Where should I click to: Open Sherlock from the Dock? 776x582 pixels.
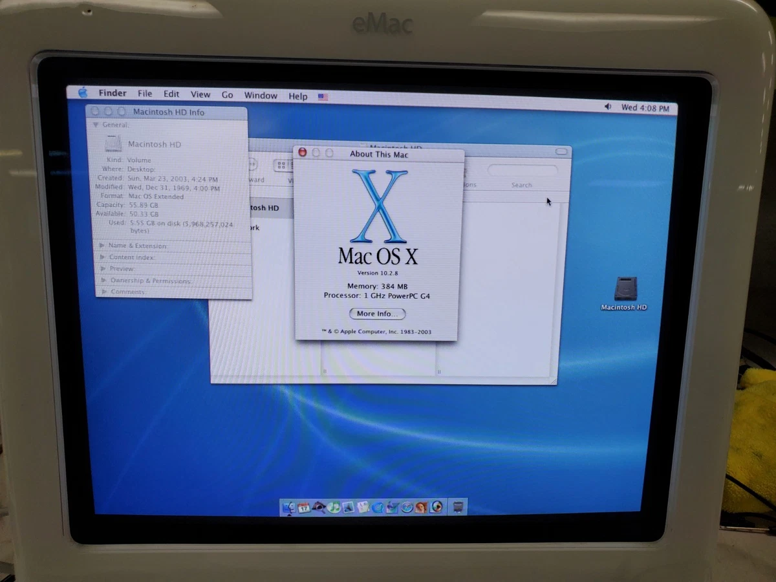(319, 508)
